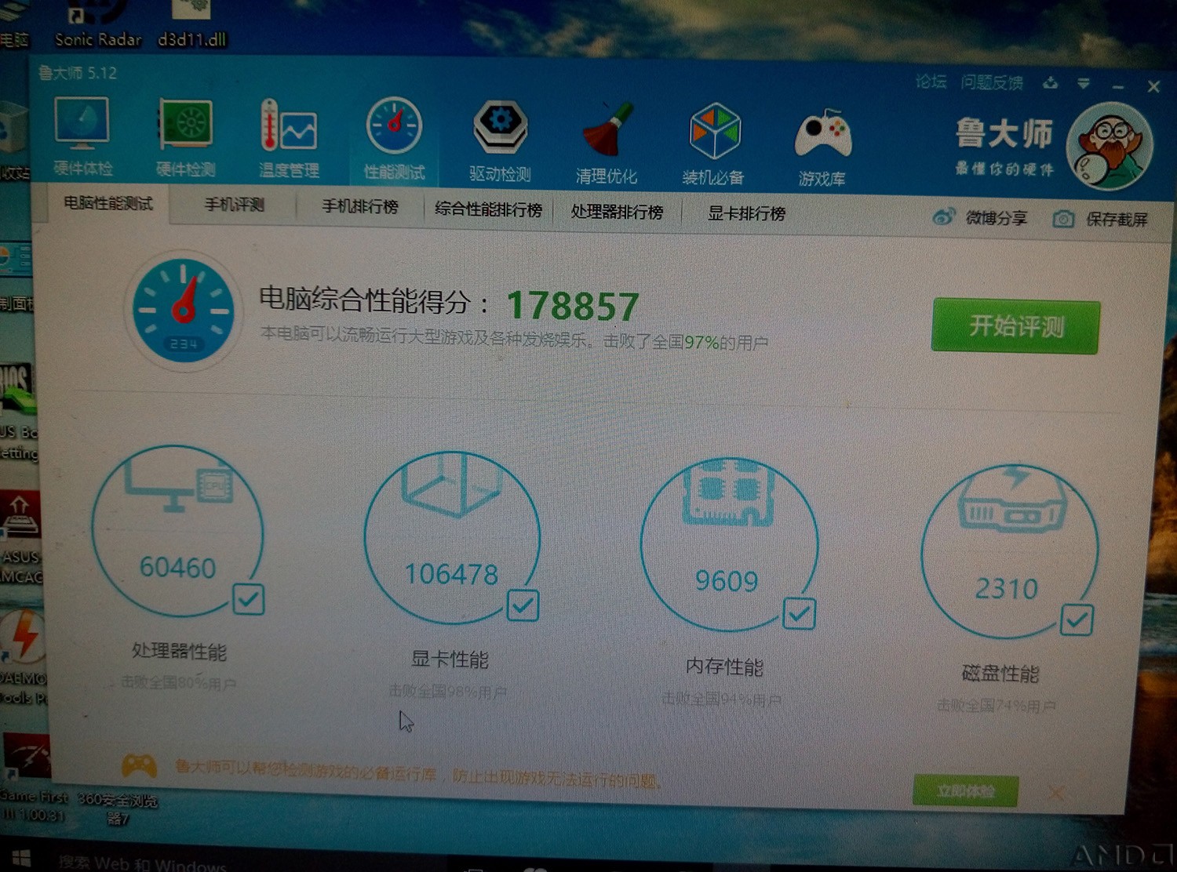This screenshot has height=872, width=1177.
Task: Click the 内存性能 label
Action: click(724, 667)
